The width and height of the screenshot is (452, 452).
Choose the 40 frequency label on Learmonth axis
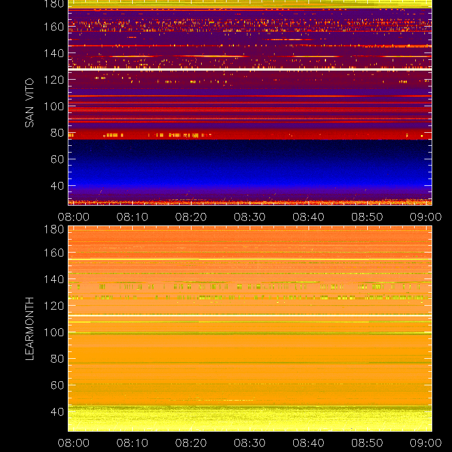pyautogui.click(x=57, y=412)
